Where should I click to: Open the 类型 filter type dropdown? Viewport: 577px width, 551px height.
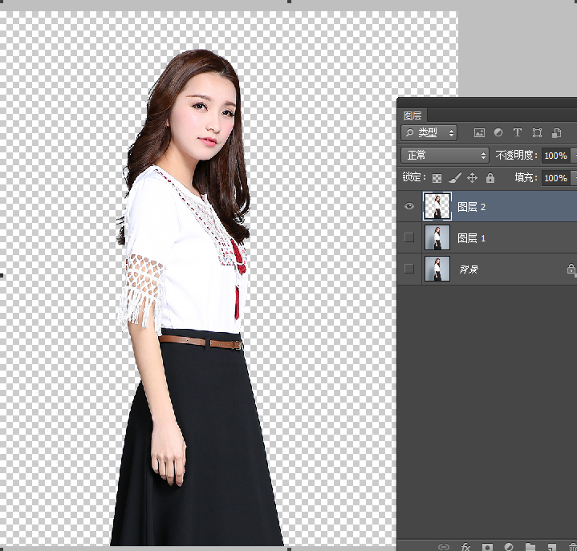click(429, 133)
